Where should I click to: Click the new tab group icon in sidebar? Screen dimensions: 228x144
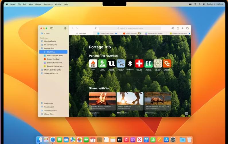point(65,28)
